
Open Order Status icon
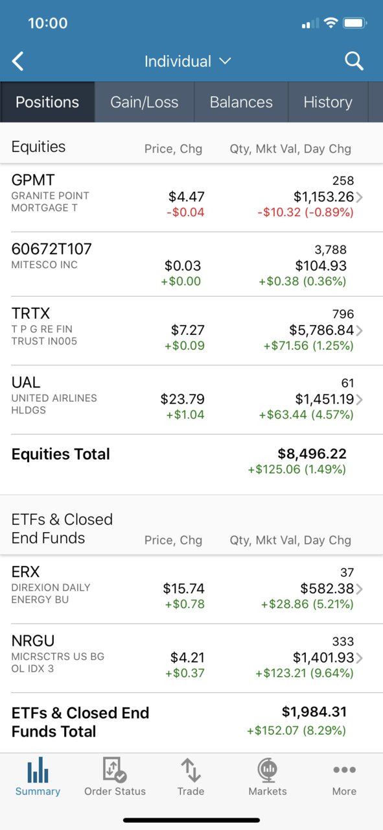tap(115, 770)
